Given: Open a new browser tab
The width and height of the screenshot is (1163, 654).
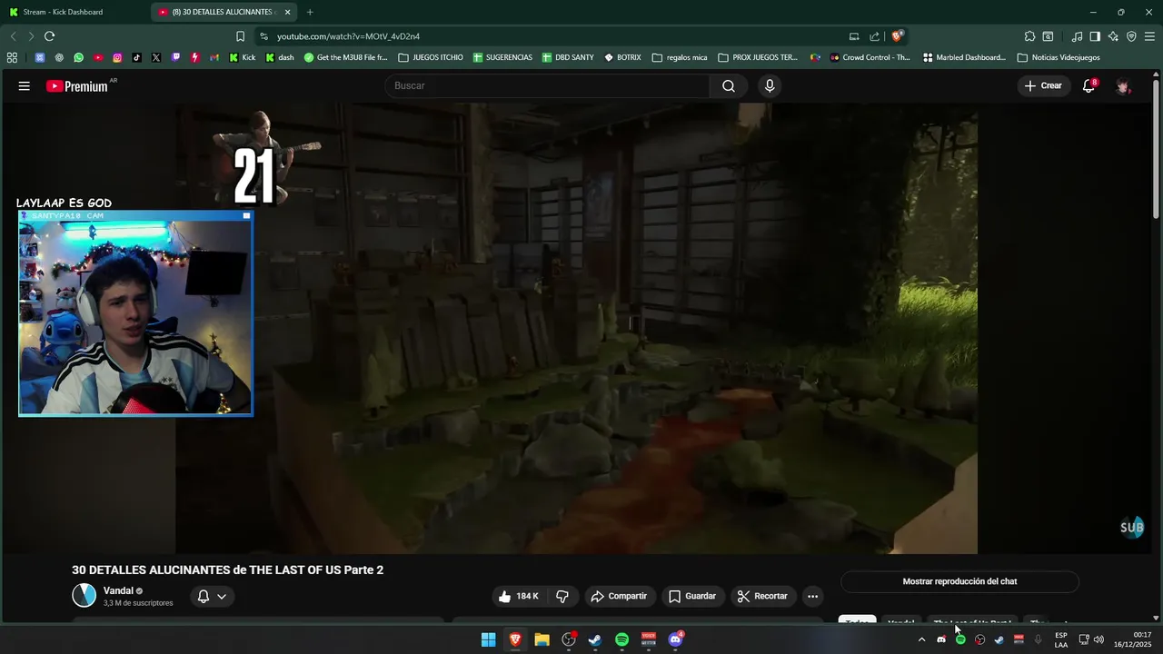Looking at the screenshot, I should (x=310, y=12).
